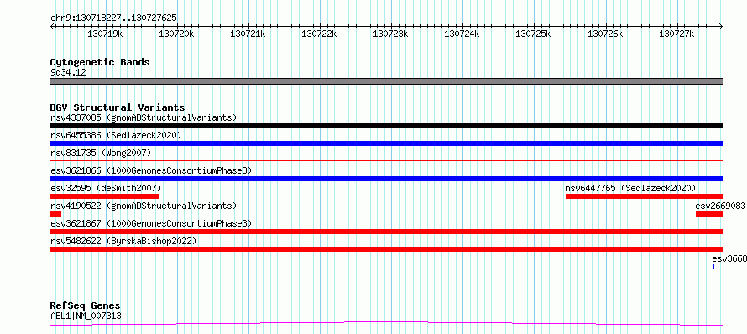
Task: Select the esv3621867 (1000GenomesConsortiumPhase3) label
Action: pyautogui.click(x=151, y=223)
